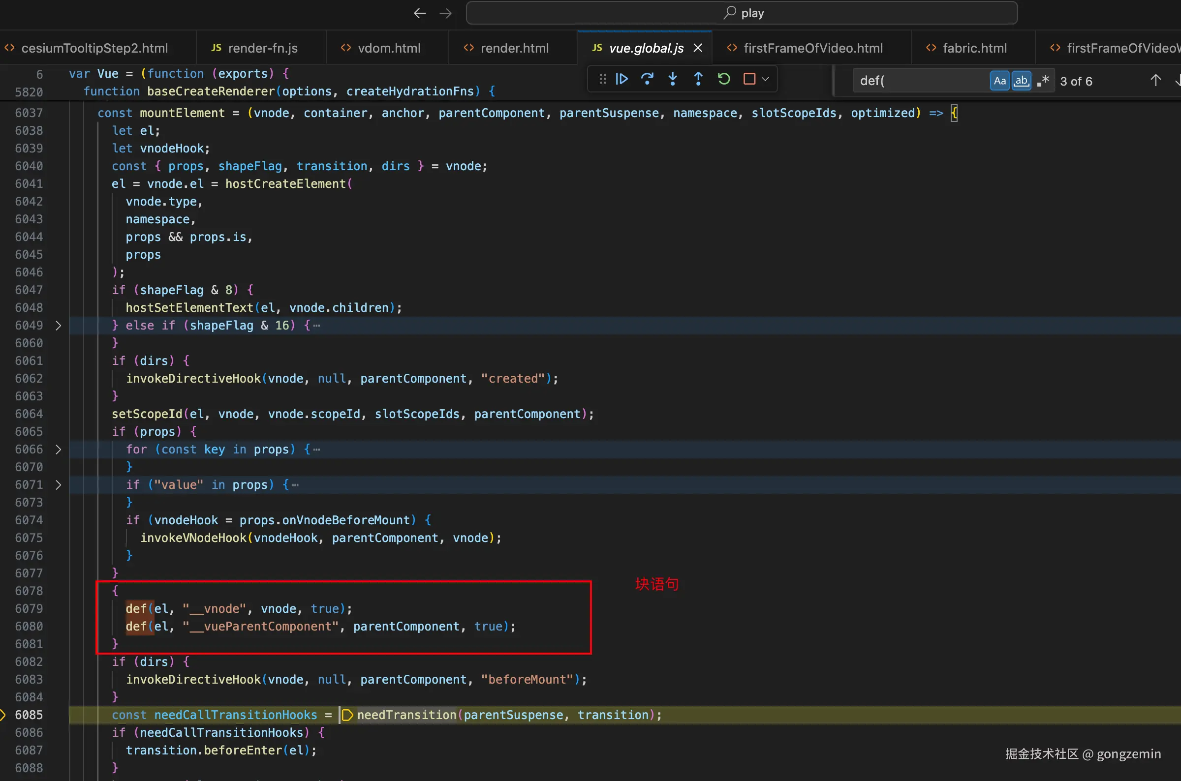Restart the debug session
The image size is (1181, 781).
click(x=723, y=79)
